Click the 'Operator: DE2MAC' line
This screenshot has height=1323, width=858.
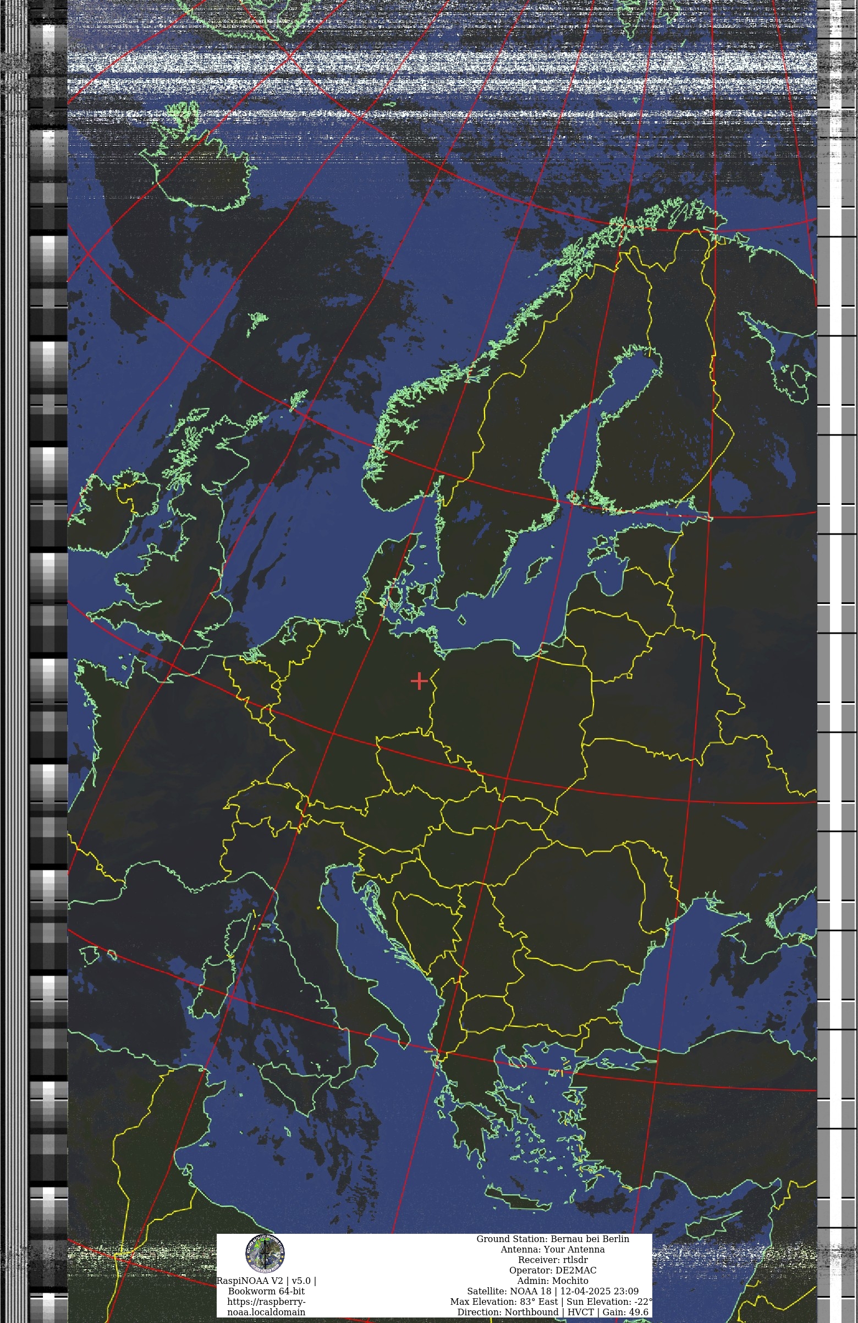(553, 1271)
